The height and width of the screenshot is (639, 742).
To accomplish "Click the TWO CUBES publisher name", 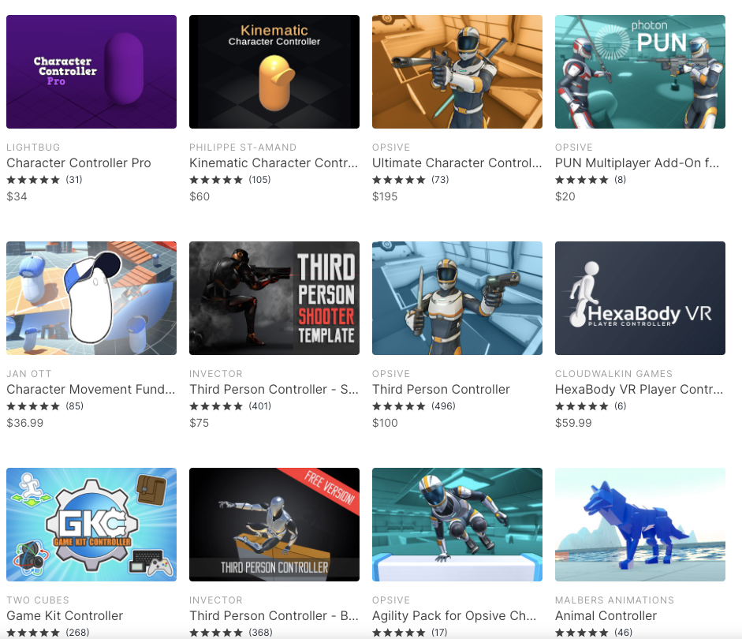I will click(x=38, y=600).
